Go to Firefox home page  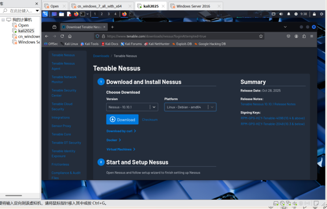70,36
